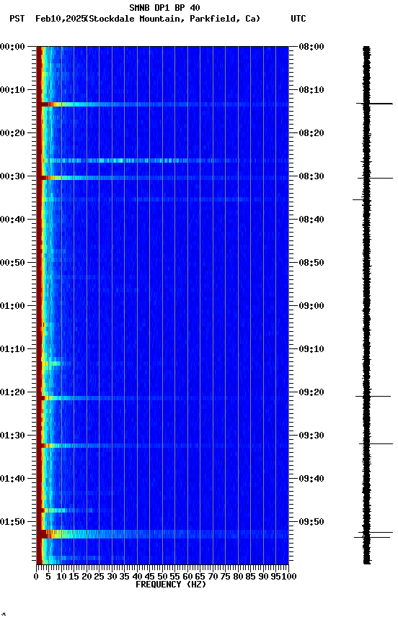398x622 pixels.
Task: Click the 01:20 PST time label
Action: point(12,392)
